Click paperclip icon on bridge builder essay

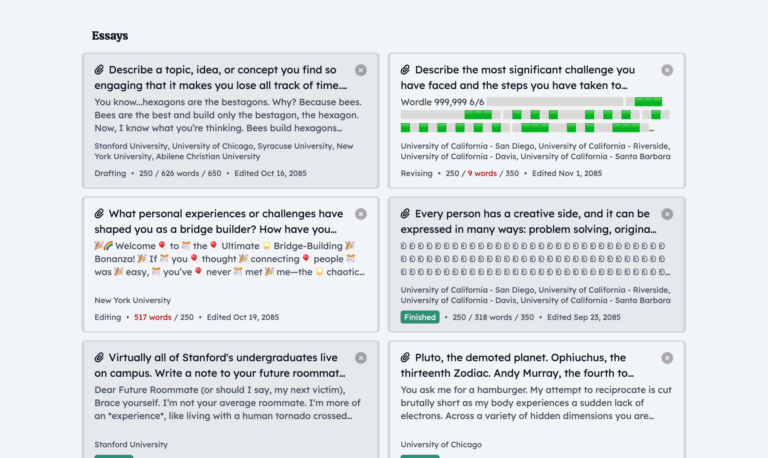(99, 214)
